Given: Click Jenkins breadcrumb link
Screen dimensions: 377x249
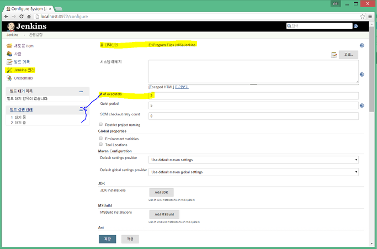Looking at the screenshot, I should pyautogui.click(x=12, y=35).
